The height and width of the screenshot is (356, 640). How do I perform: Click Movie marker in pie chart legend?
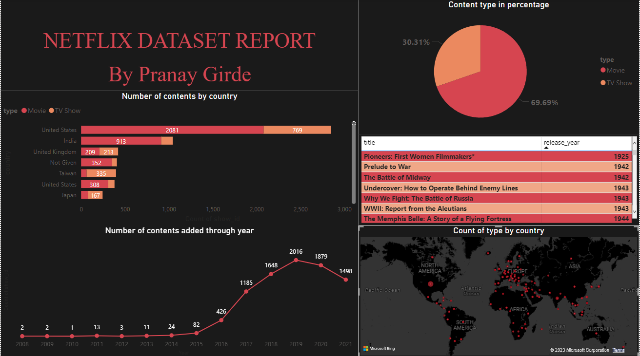(x=603, y=70)
